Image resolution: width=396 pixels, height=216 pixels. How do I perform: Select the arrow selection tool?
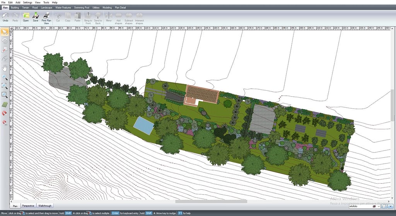click(x=5, y=32)
